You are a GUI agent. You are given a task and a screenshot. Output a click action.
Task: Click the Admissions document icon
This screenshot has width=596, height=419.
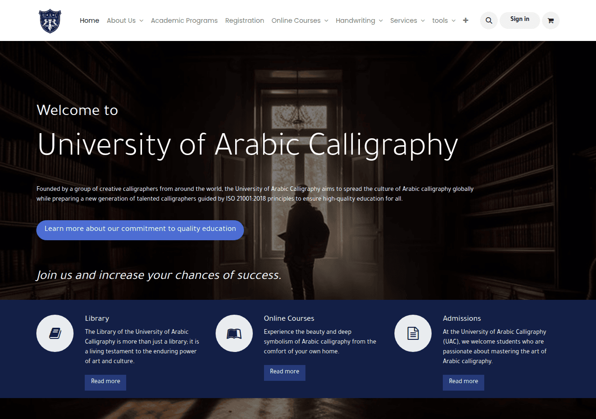pos(413,333)
